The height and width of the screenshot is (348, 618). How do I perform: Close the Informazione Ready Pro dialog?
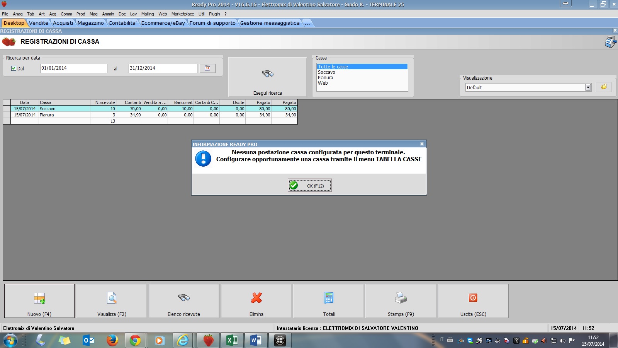[x=422, y=144]
